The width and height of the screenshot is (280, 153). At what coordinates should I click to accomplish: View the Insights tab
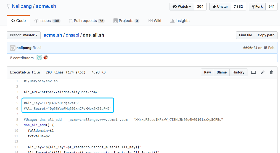(x=180, y=21)
